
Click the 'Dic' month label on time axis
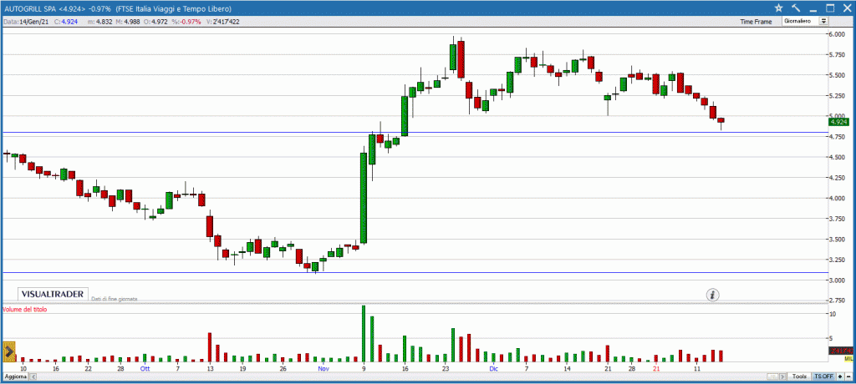click(x=493, y=369)
